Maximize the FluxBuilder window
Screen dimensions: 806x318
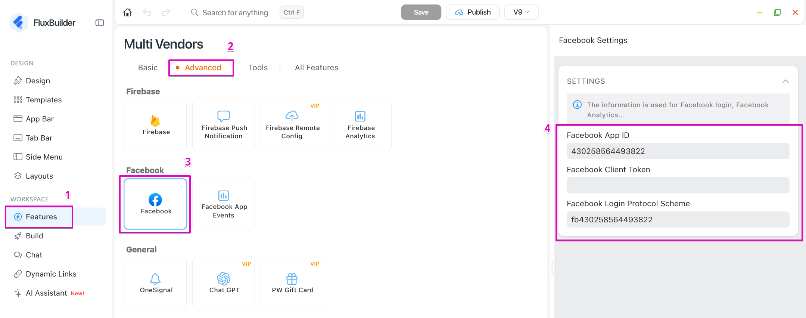click(777, 12)
